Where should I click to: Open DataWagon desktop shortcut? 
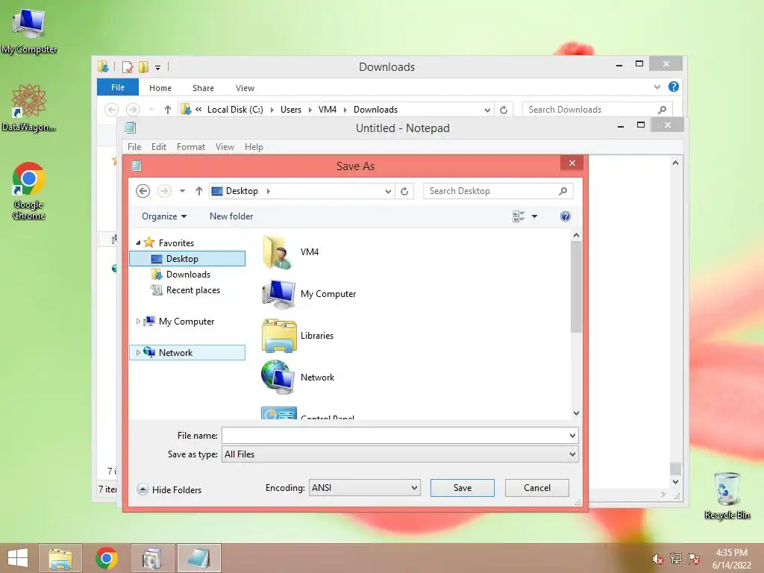tap(29, 107)
